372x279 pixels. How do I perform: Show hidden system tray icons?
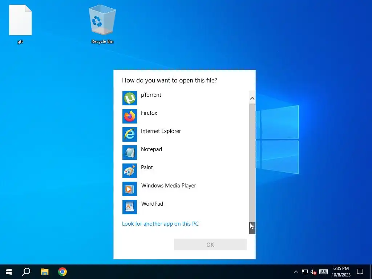click(296, 272)
